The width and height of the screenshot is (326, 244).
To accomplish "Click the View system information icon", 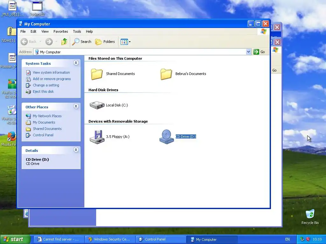I will [28, 73].
